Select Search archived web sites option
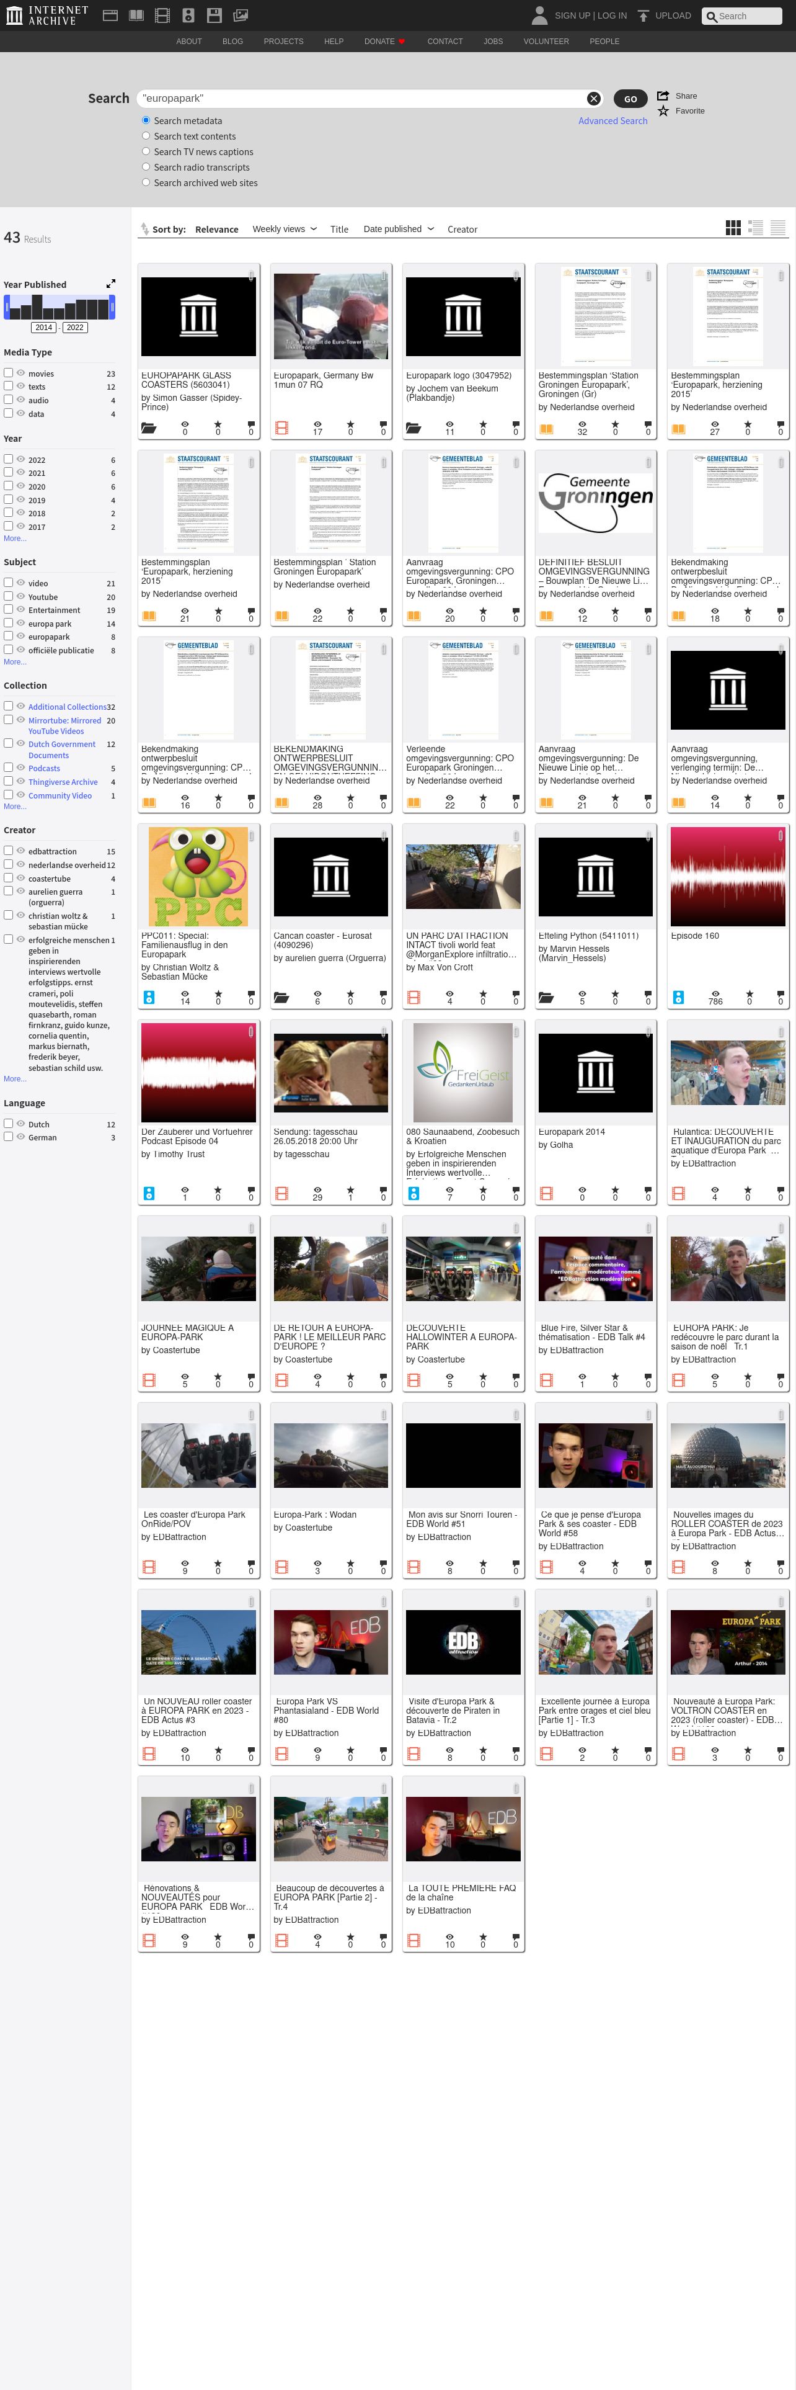 click(146, 183)
